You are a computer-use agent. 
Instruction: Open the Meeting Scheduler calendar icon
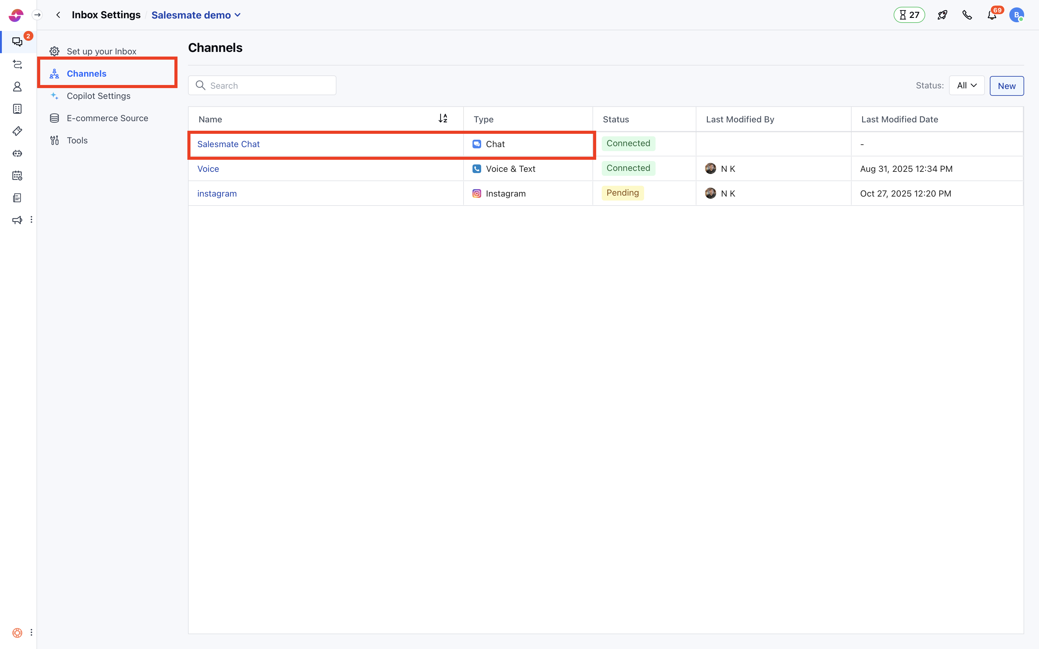click(x=17, y=176)
